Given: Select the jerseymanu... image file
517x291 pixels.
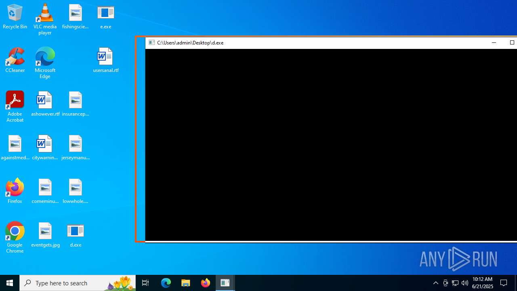Looking at the screenshot, I should pos(75,148).
